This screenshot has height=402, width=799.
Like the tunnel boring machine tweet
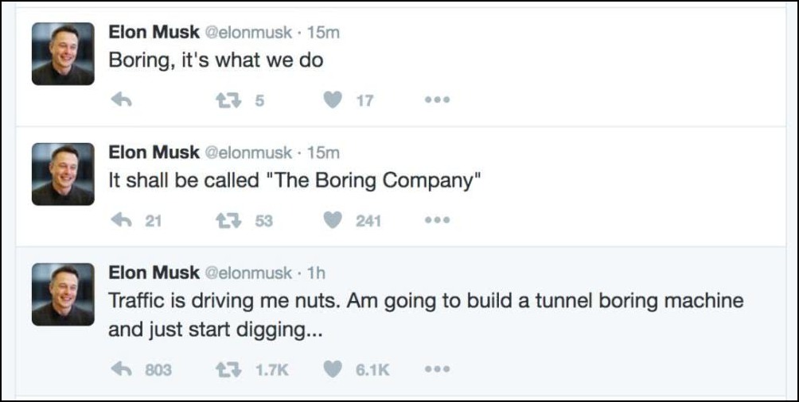tap(333, 369)
